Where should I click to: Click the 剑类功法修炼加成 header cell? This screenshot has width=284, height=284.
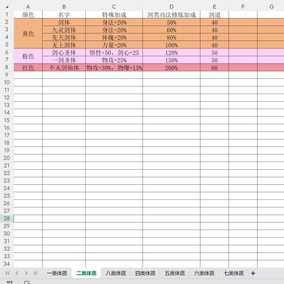171,15
